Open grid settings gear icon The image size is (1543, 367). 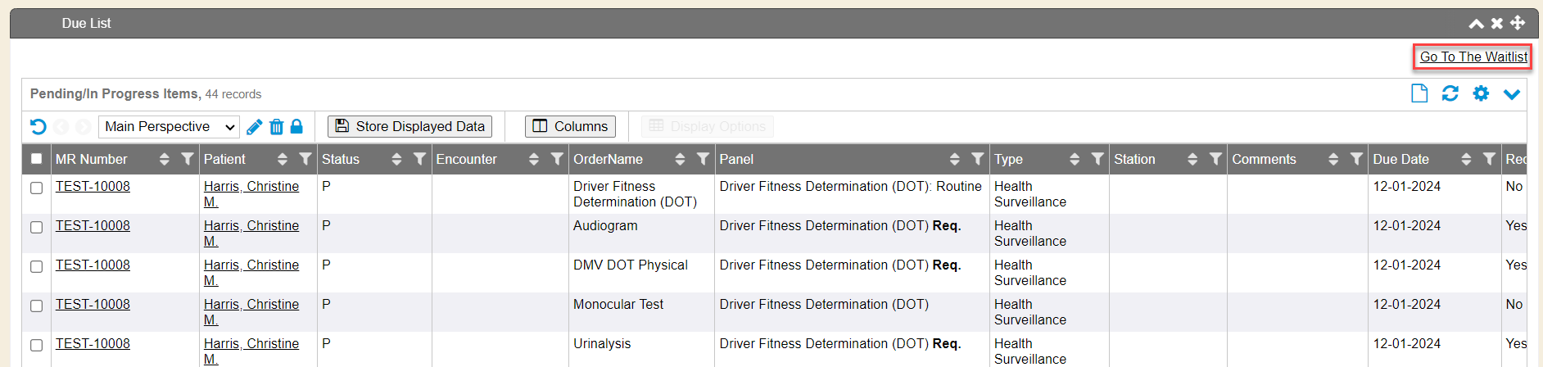(x=1481, y=93)
